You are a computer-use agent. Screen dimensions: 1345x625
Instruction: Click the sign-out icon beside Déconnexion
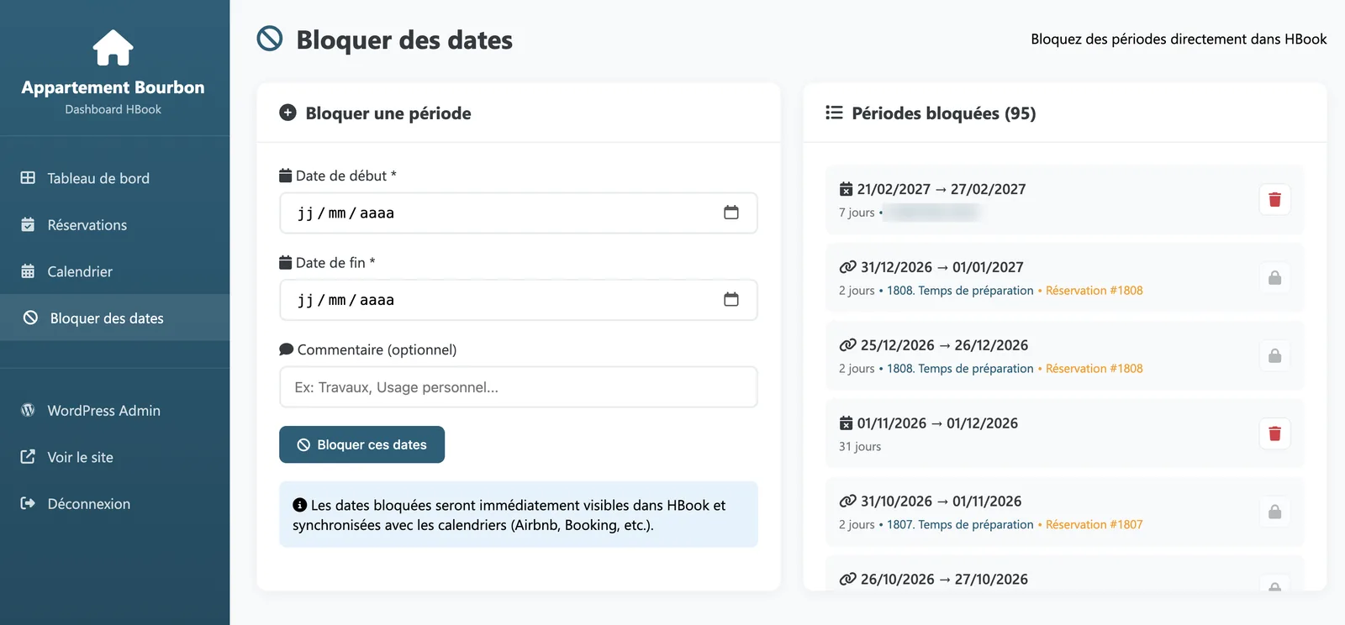28,503
